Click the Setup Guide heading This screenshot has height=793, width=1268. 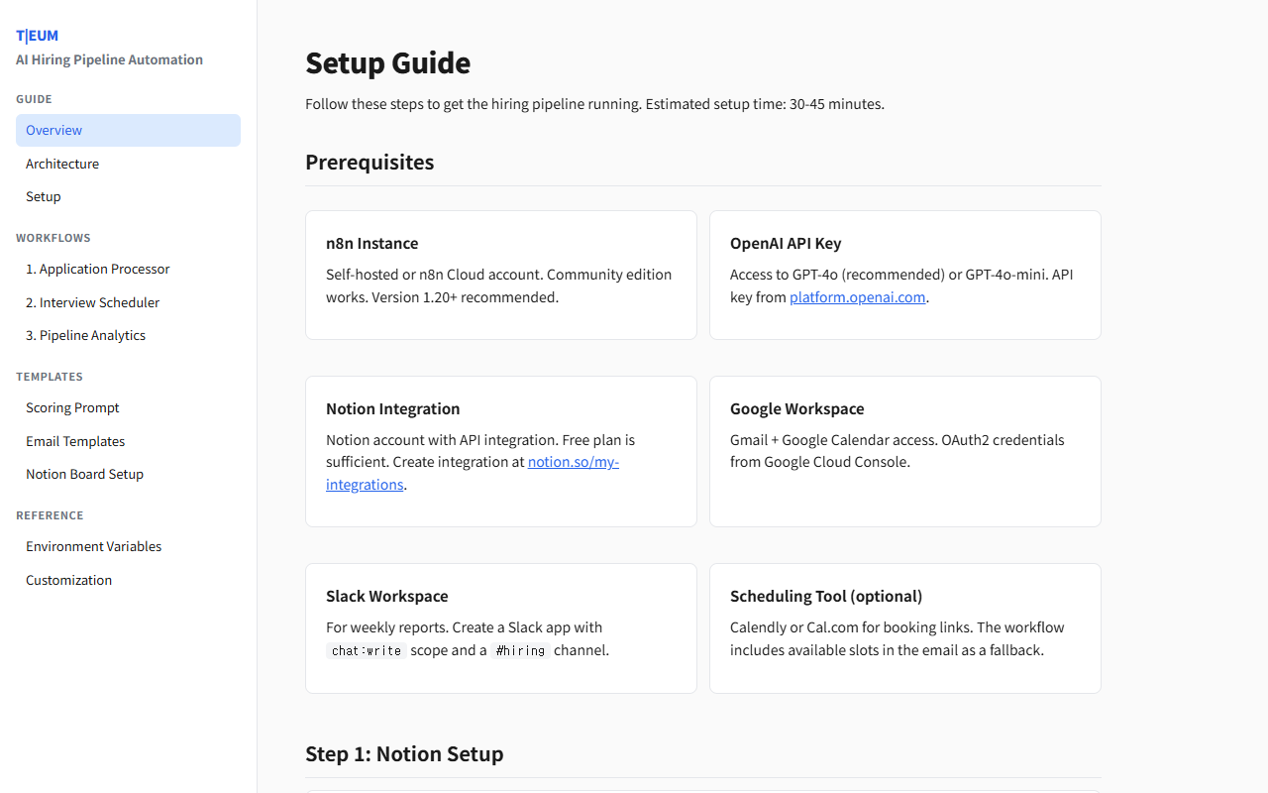(x=387, y=62)
